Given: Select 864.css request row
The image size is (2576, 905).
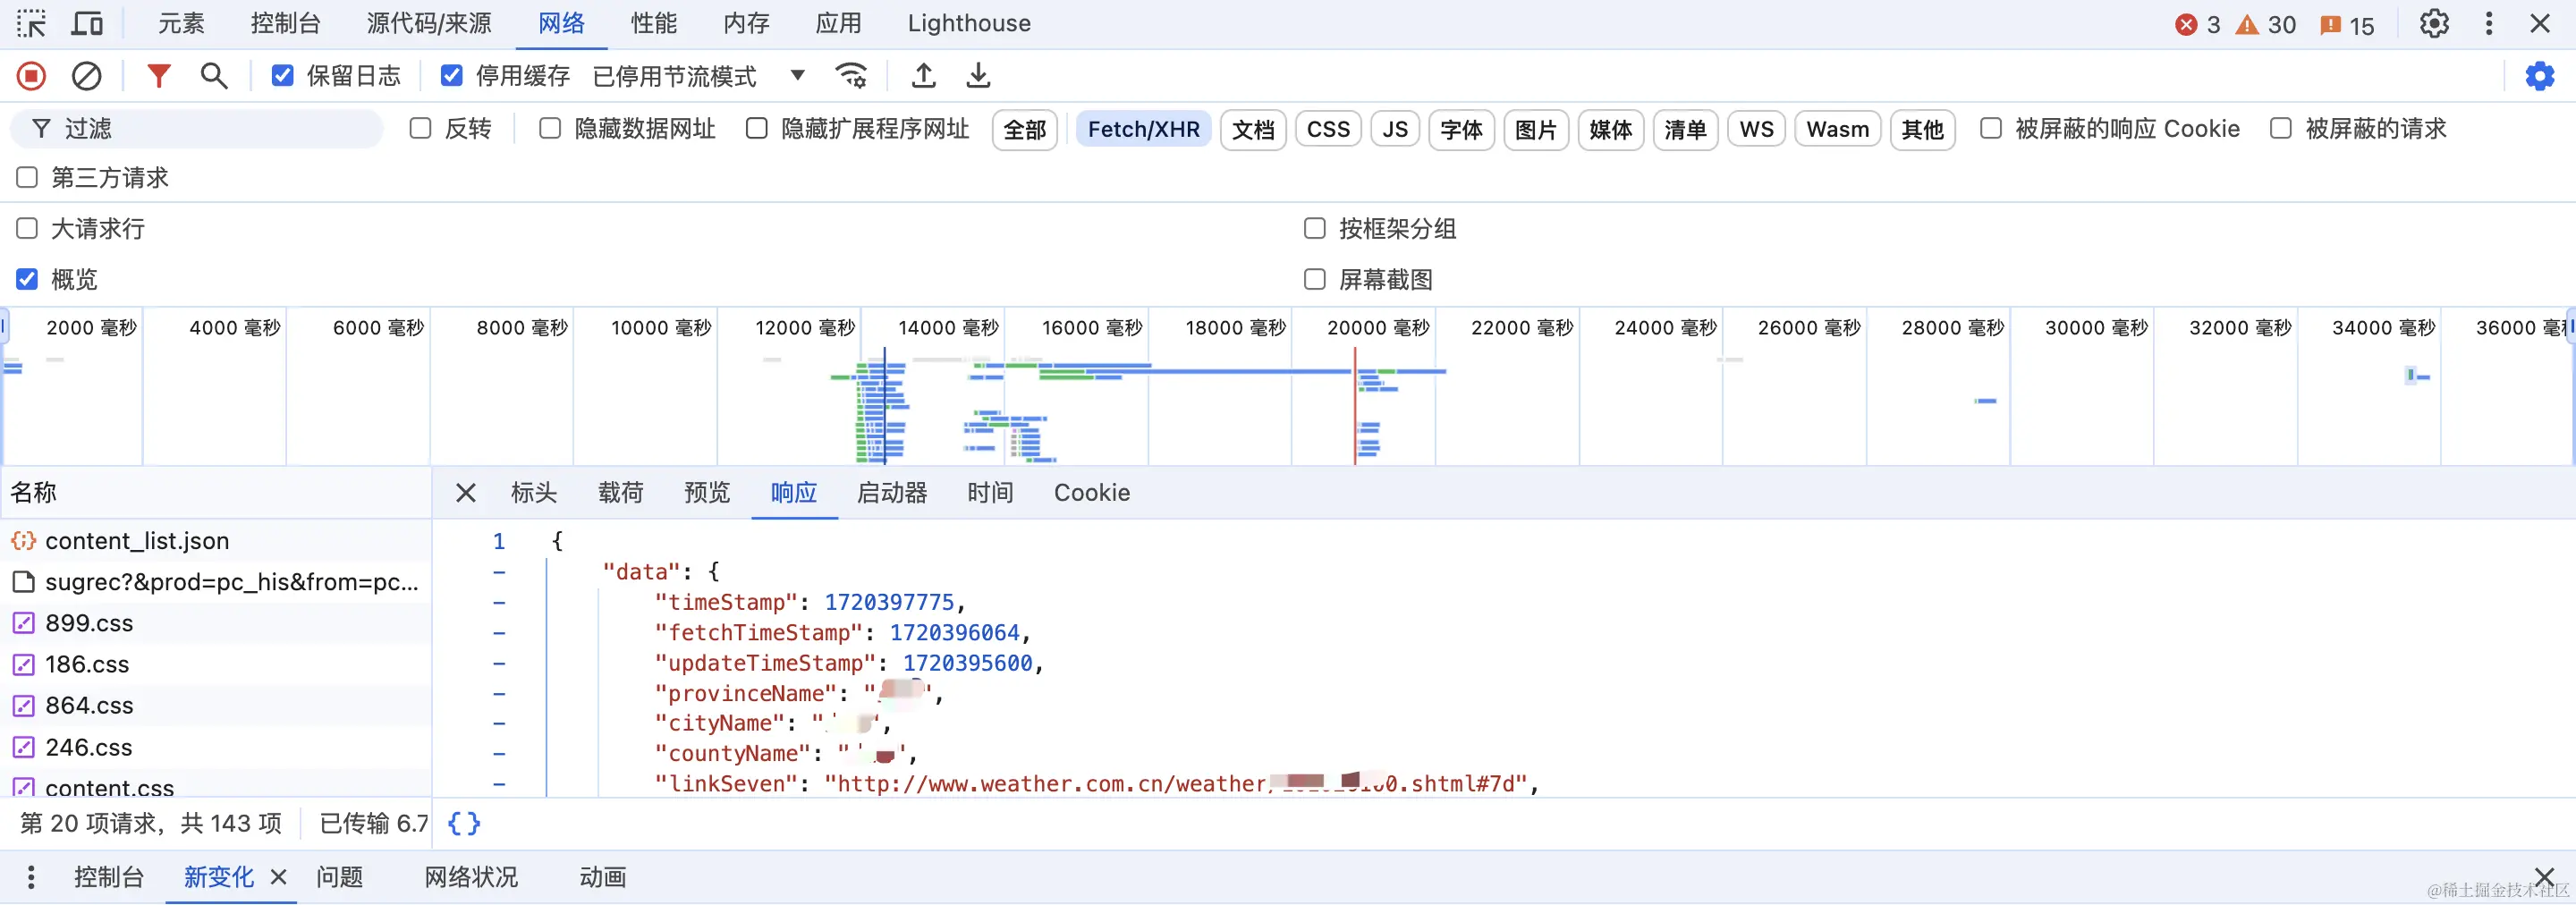Looking at the screenshot, I should coord(215,705).
